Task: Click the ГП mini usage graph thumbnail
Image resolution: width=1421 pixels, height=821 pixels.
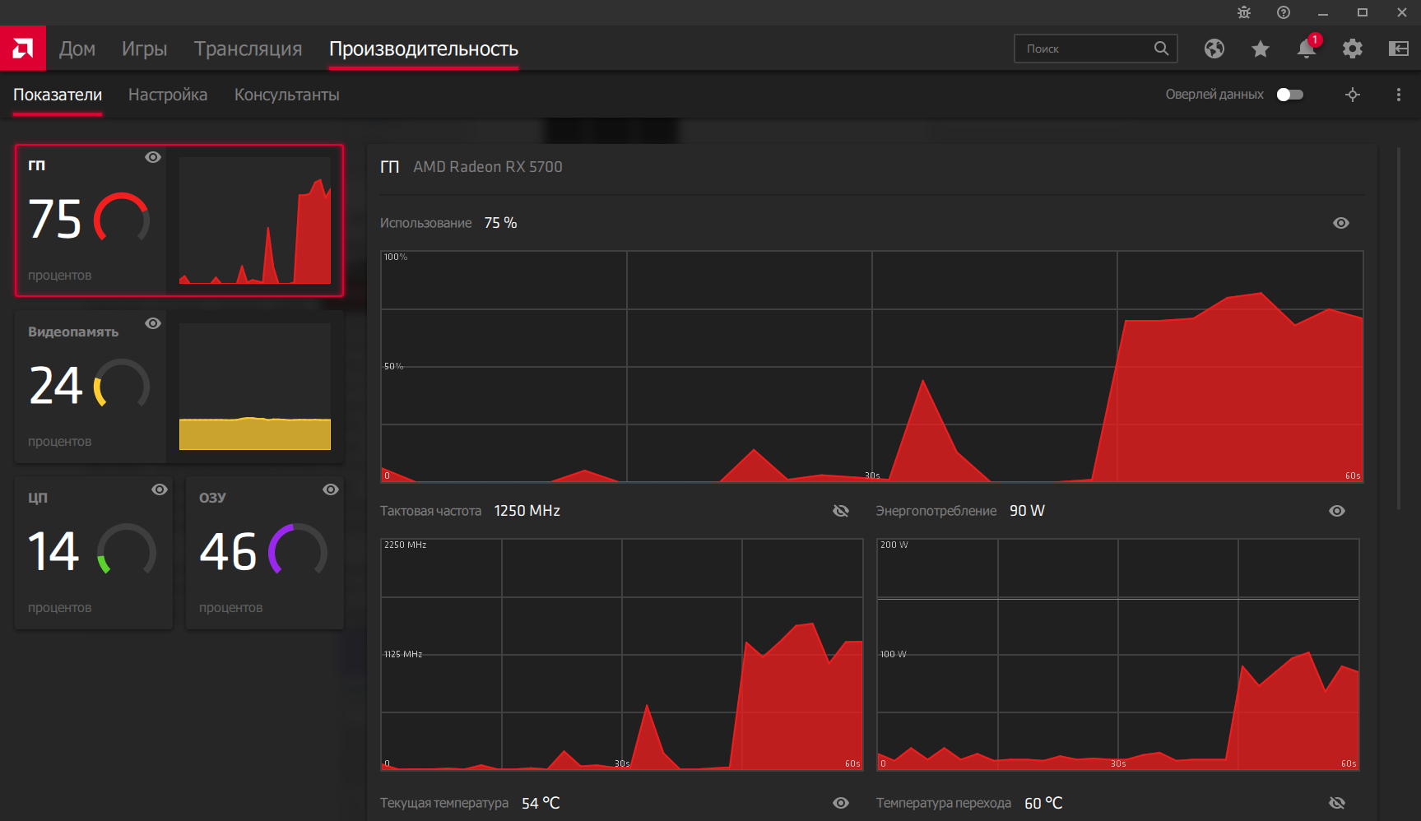Action: (x=255, y=220)
